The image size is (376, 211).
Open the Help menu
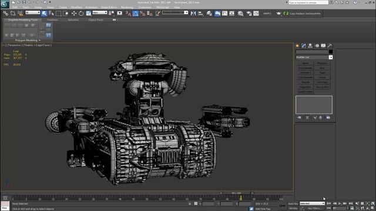click(x=177, y=8)
